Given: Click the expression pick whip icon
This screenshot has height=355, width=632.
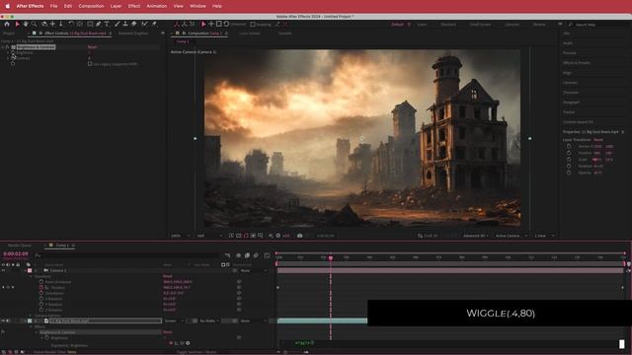Looking at the screenshot, I should [x=182, y=343].
